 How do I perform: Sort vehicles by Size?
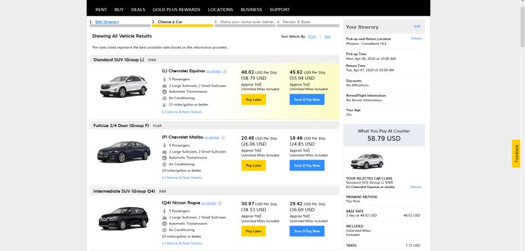[327, 37]
